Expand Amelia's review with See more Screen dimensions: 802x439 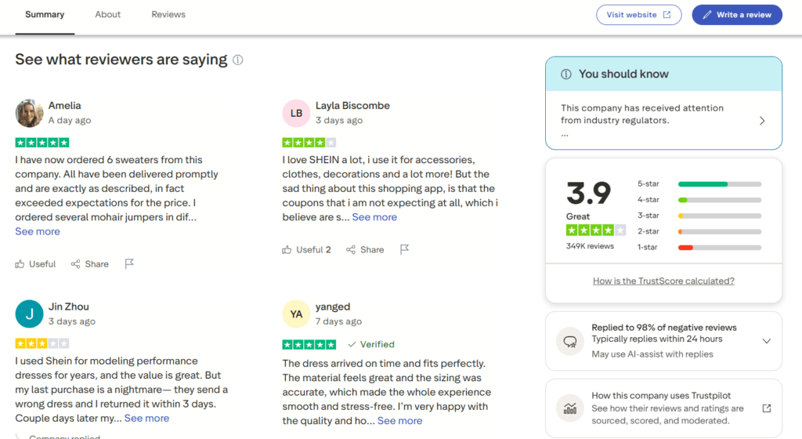click(38, 231)
